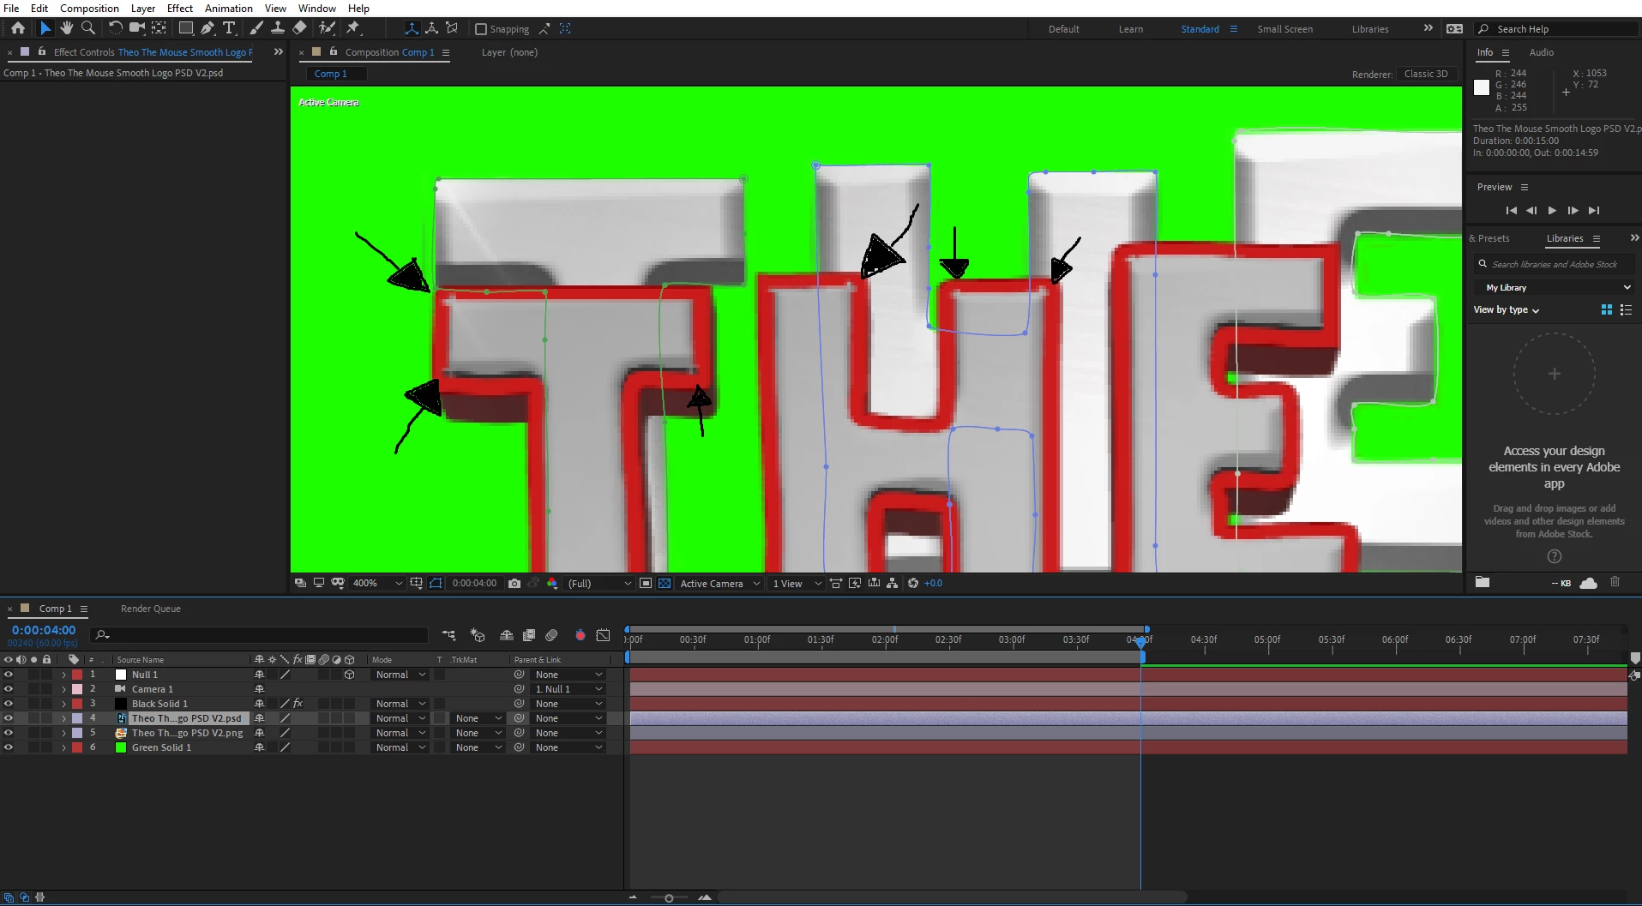Open the (Full) resolution dropdown
The image size is (1642, 906).
pyautogui.click(x=599, y=583)
